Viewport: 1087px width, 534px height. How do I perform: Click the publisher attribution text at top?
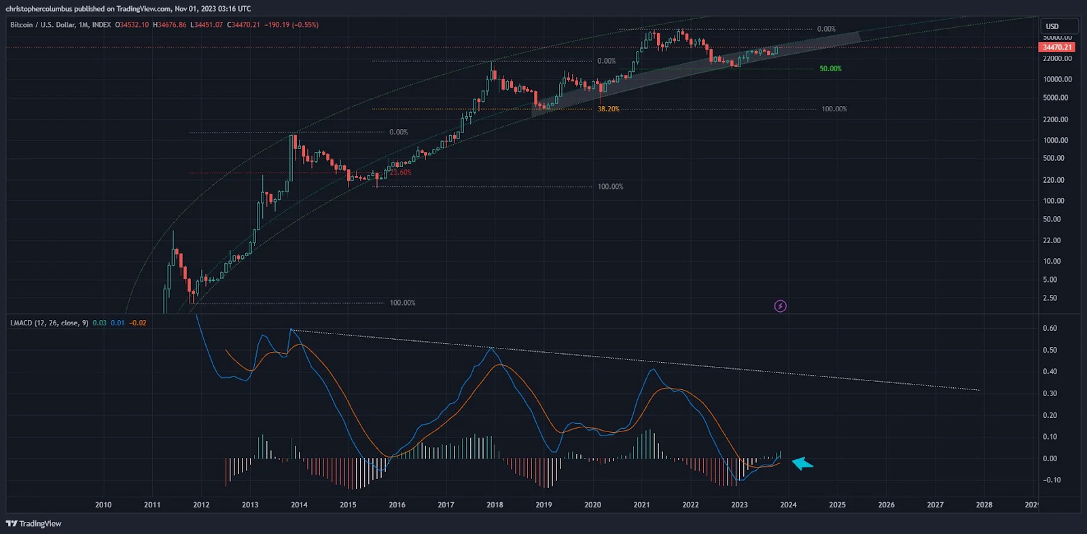pyautogui.click(x=128, y=9)
